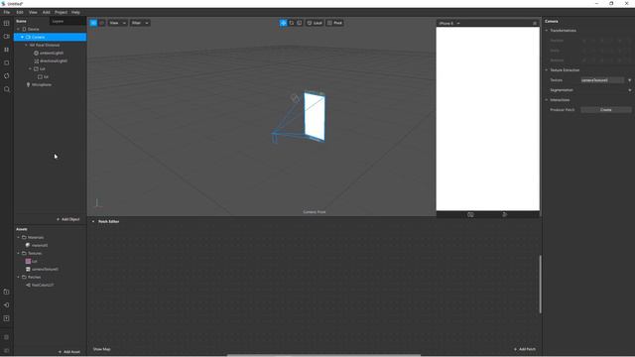Click the test on device arrow icon
The height and width of the screenshot is (357, 635).
[7, 305]
